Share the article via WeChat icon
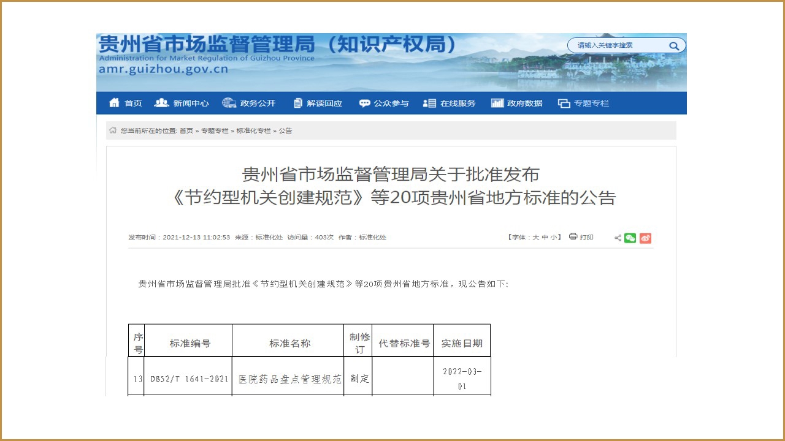 coord(630,238)
